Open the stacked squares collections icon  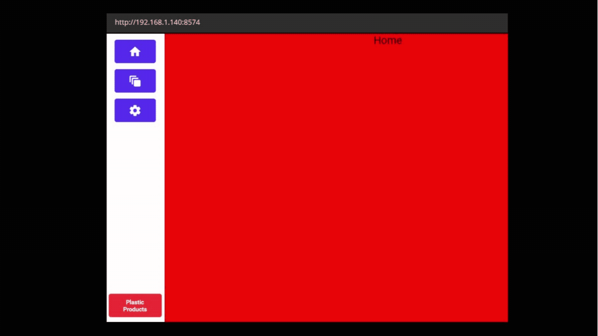pos(135,81)
